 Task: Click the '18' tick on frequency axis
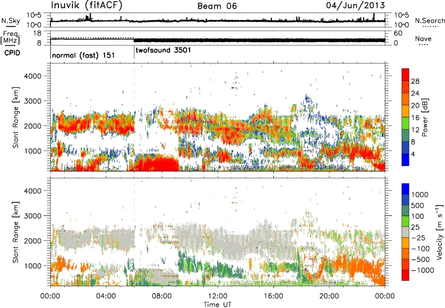tap(37, 33)
